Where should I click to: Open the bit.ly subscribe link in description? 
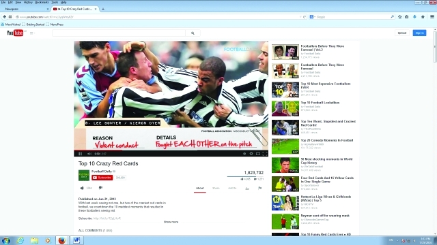107,218
